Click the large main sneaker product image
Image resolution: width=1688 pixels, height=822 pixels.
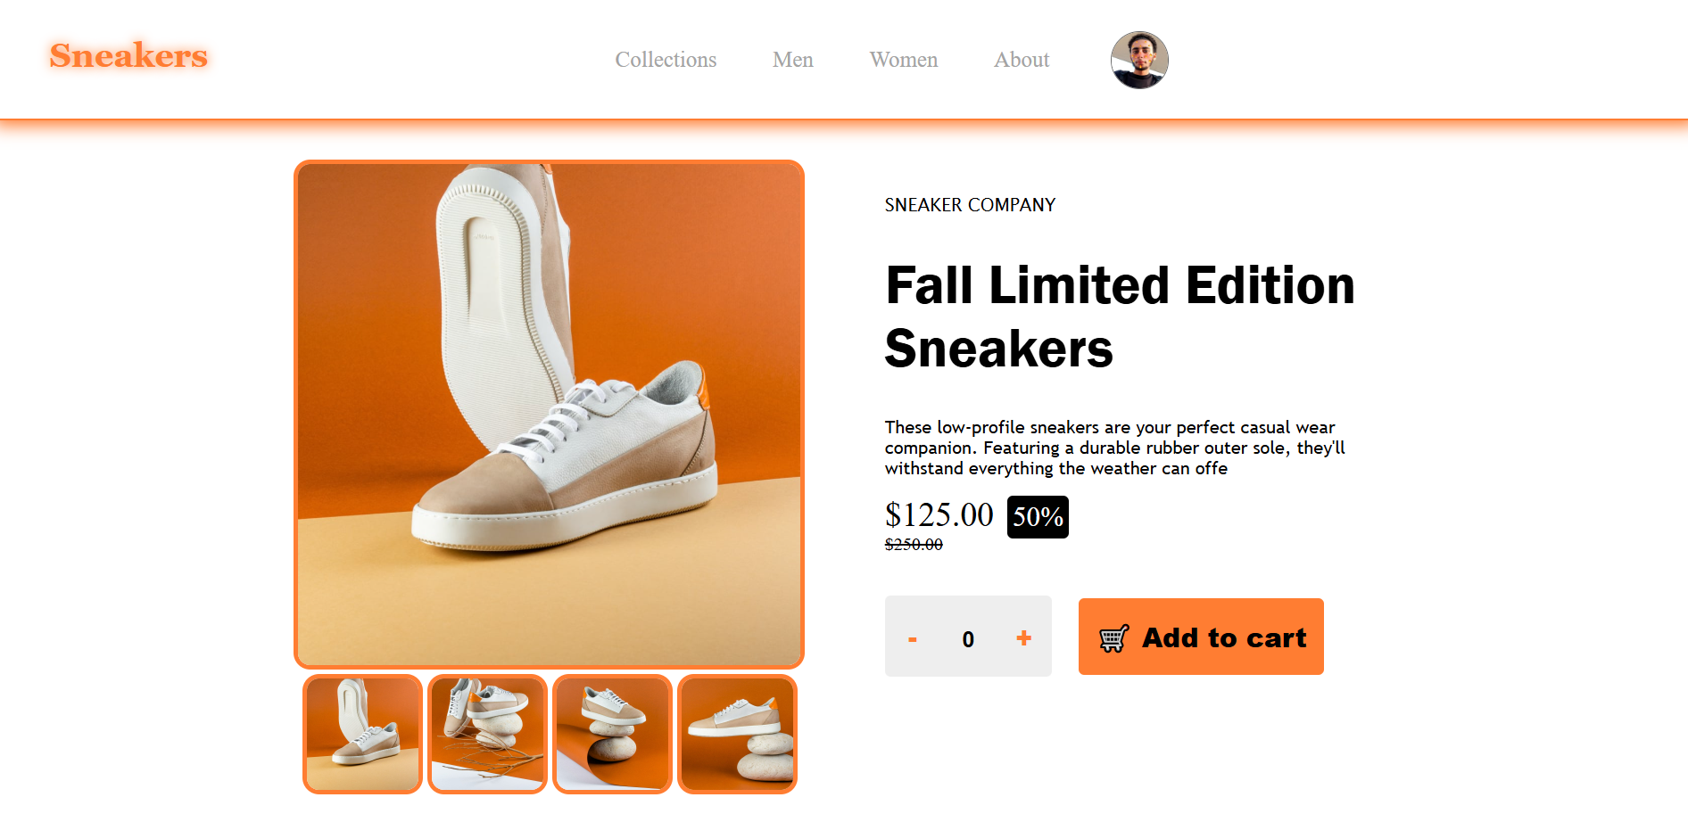pos(549,415)
